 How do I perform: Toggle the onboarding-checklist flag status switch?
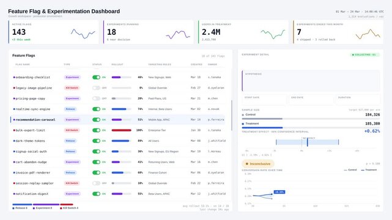[x=96, y=78]
